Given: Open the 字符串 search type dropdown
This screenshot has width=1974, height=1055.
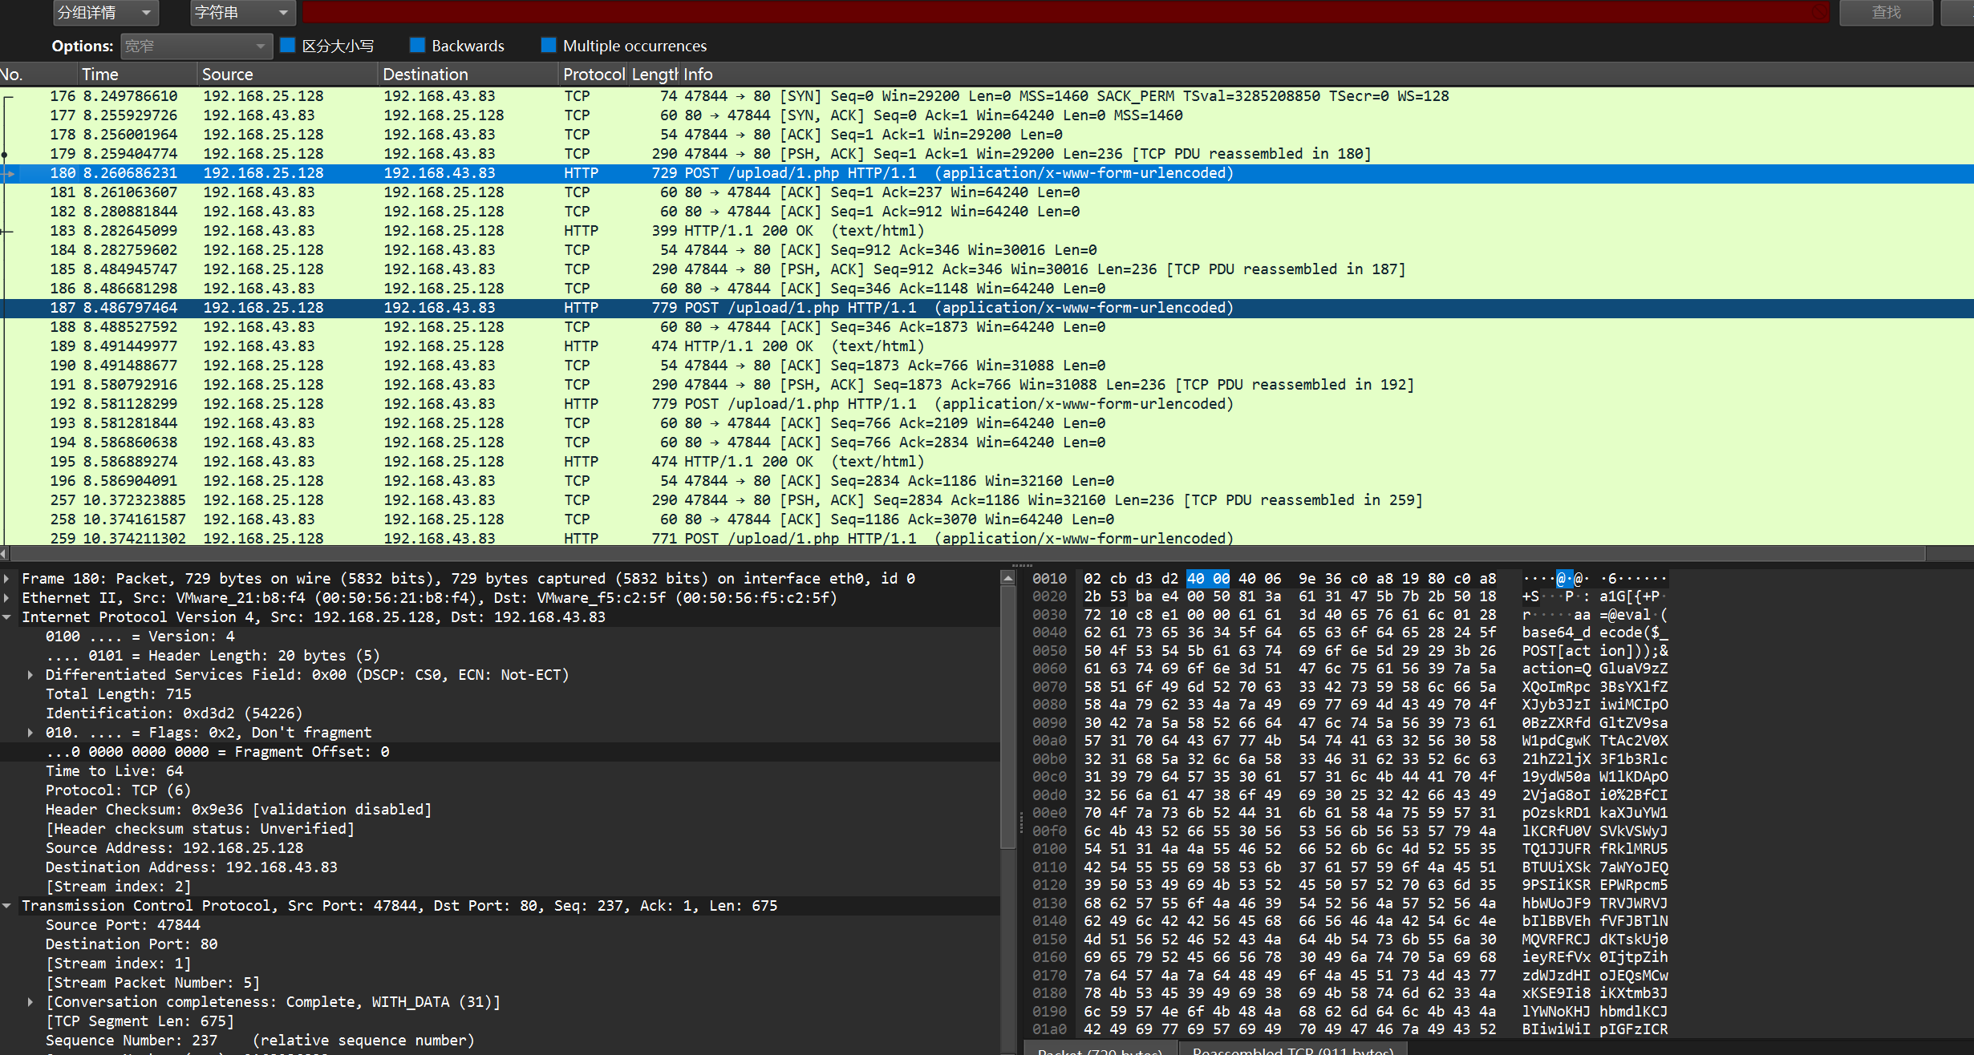Looking at the screenshot, I should click(243, 12).
